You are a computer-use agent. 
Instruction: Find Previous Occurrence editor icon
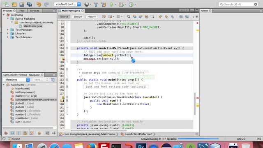coord(134,16)
